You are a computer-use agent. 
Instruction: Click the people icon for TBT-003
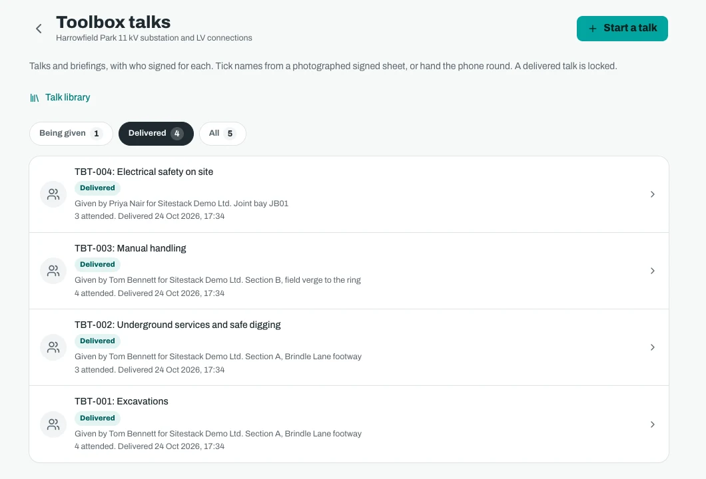click(x=53, y=271)
